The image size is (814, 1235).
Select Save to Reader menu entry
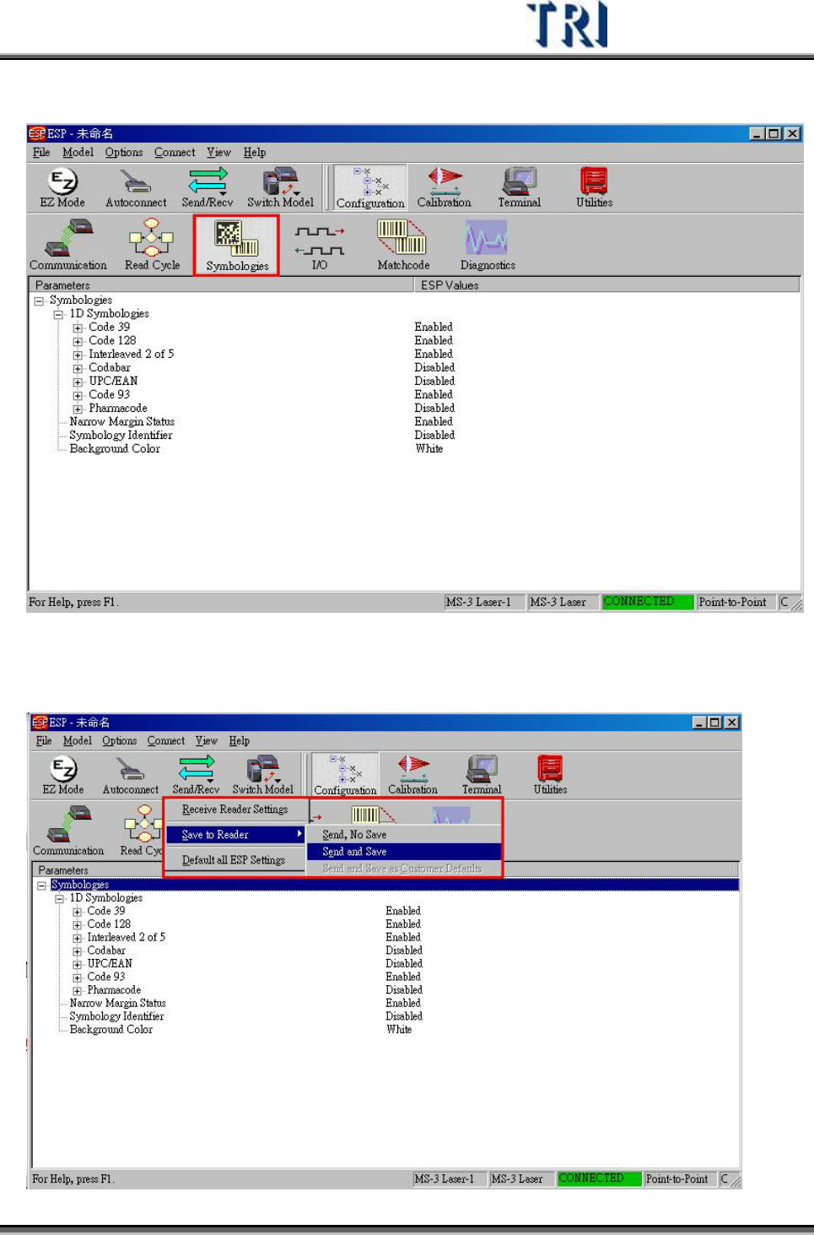[x=234, y=835]
